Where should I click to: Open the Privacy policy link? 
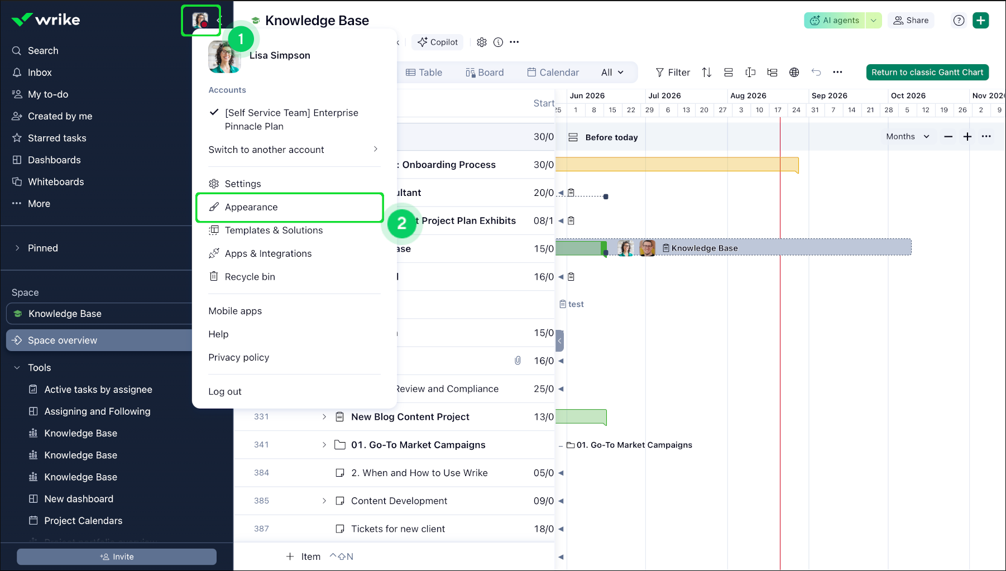pos(239,358)
